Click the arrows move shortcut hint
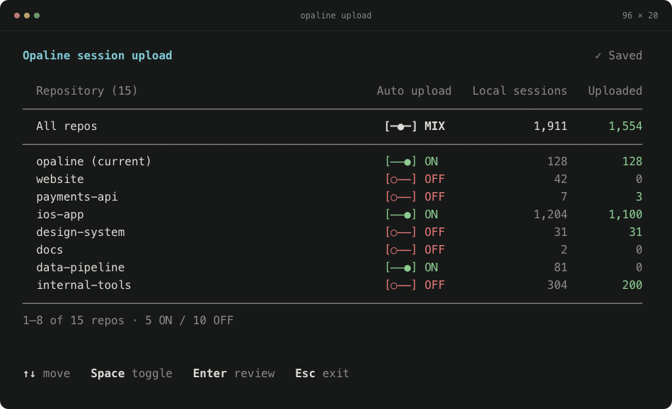The image size is (672, 409). click(46, 374)
